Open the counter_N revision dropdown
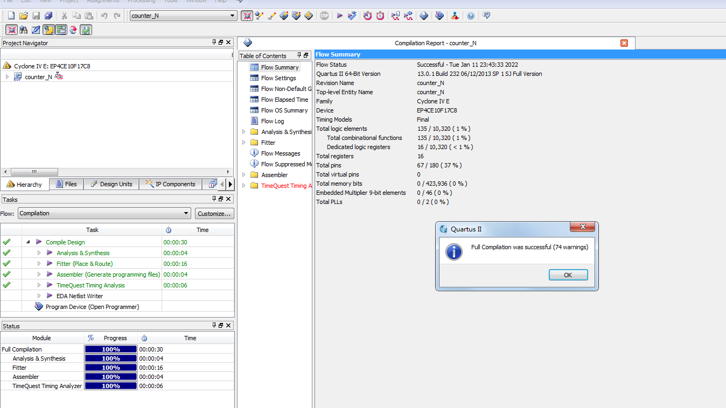This screenshot has height=408, width=726. 232,16
